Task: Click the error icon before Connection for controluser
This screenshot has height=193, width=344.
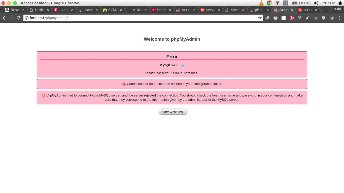Action: click(124, 84)
